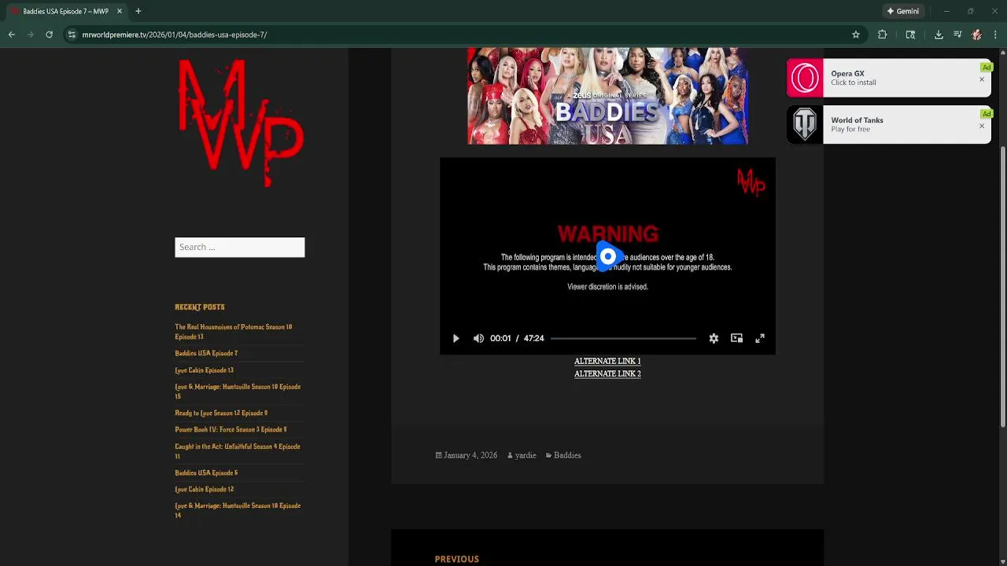Screen dimensions: 1007x566
Task: Play the video with the play icon
Action: pos(456,338)
